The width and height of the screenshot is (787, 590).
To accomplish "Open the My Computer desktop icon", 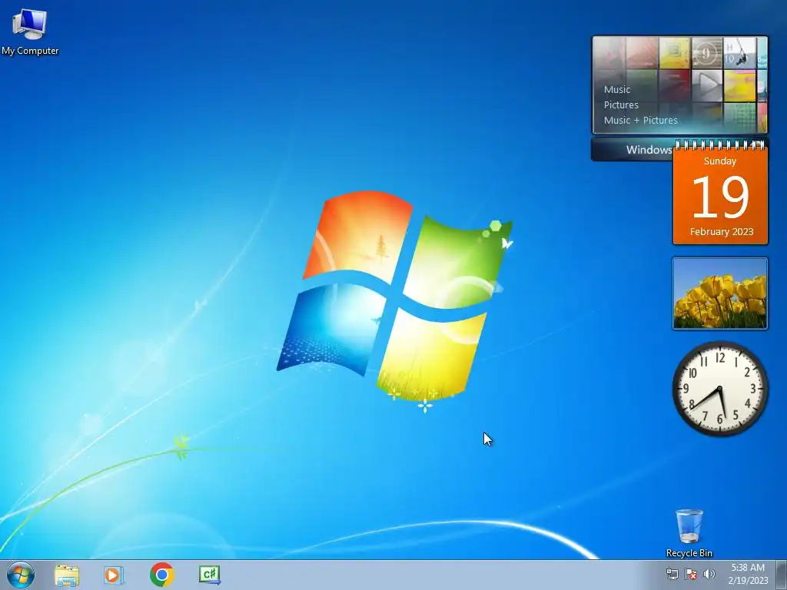I will pyautogui.click(x=30, y=31).
